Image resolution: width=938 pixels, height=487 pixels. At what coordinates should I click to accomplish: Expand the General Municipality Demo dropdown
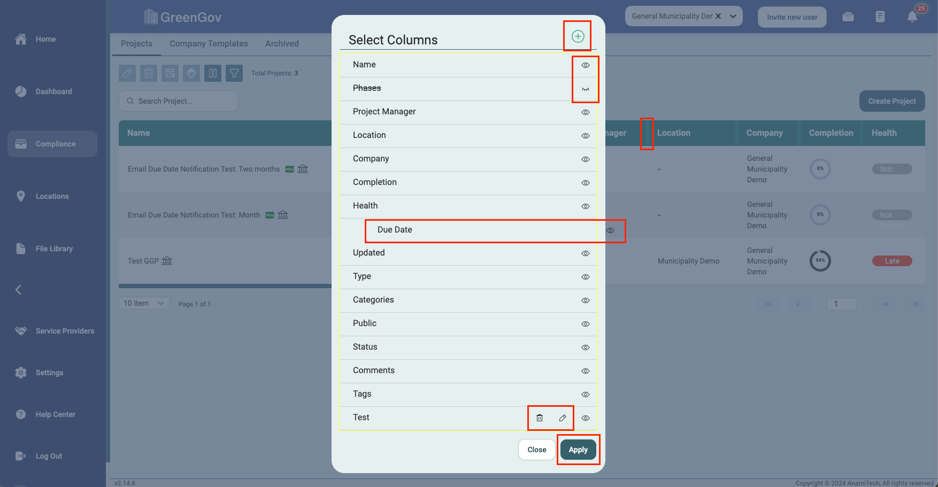tap(733, 16)
